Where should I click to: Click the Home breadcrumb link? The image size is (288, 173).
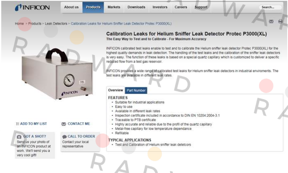[x=19, y=23]
